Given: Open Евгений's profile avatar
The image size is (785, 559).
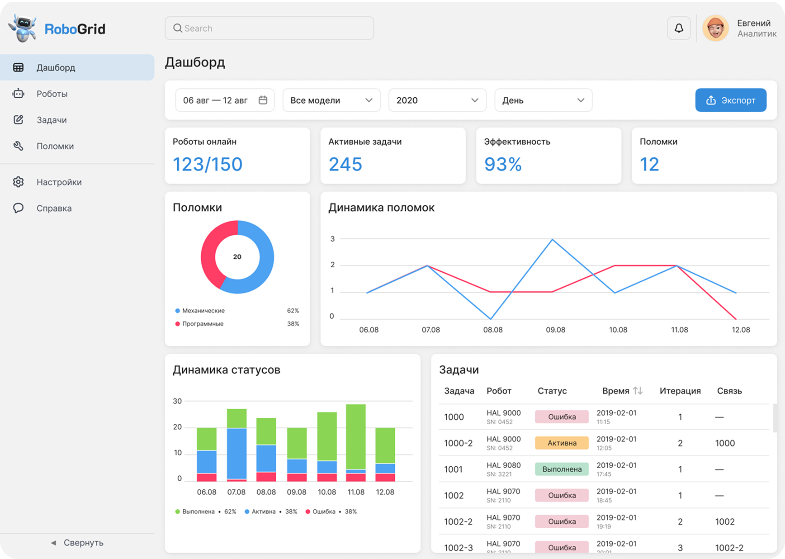Looking at the screenshot, I should click(715, 28).
